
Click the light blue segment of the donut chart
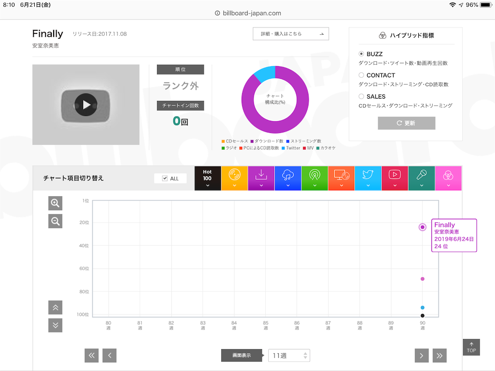click(266, 73)
